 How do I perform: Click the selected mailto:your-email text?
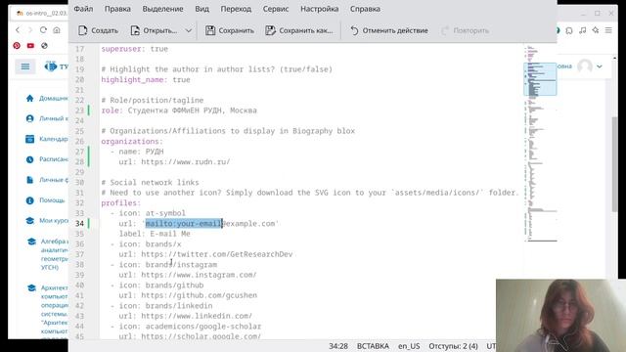[x=184, y=224]
